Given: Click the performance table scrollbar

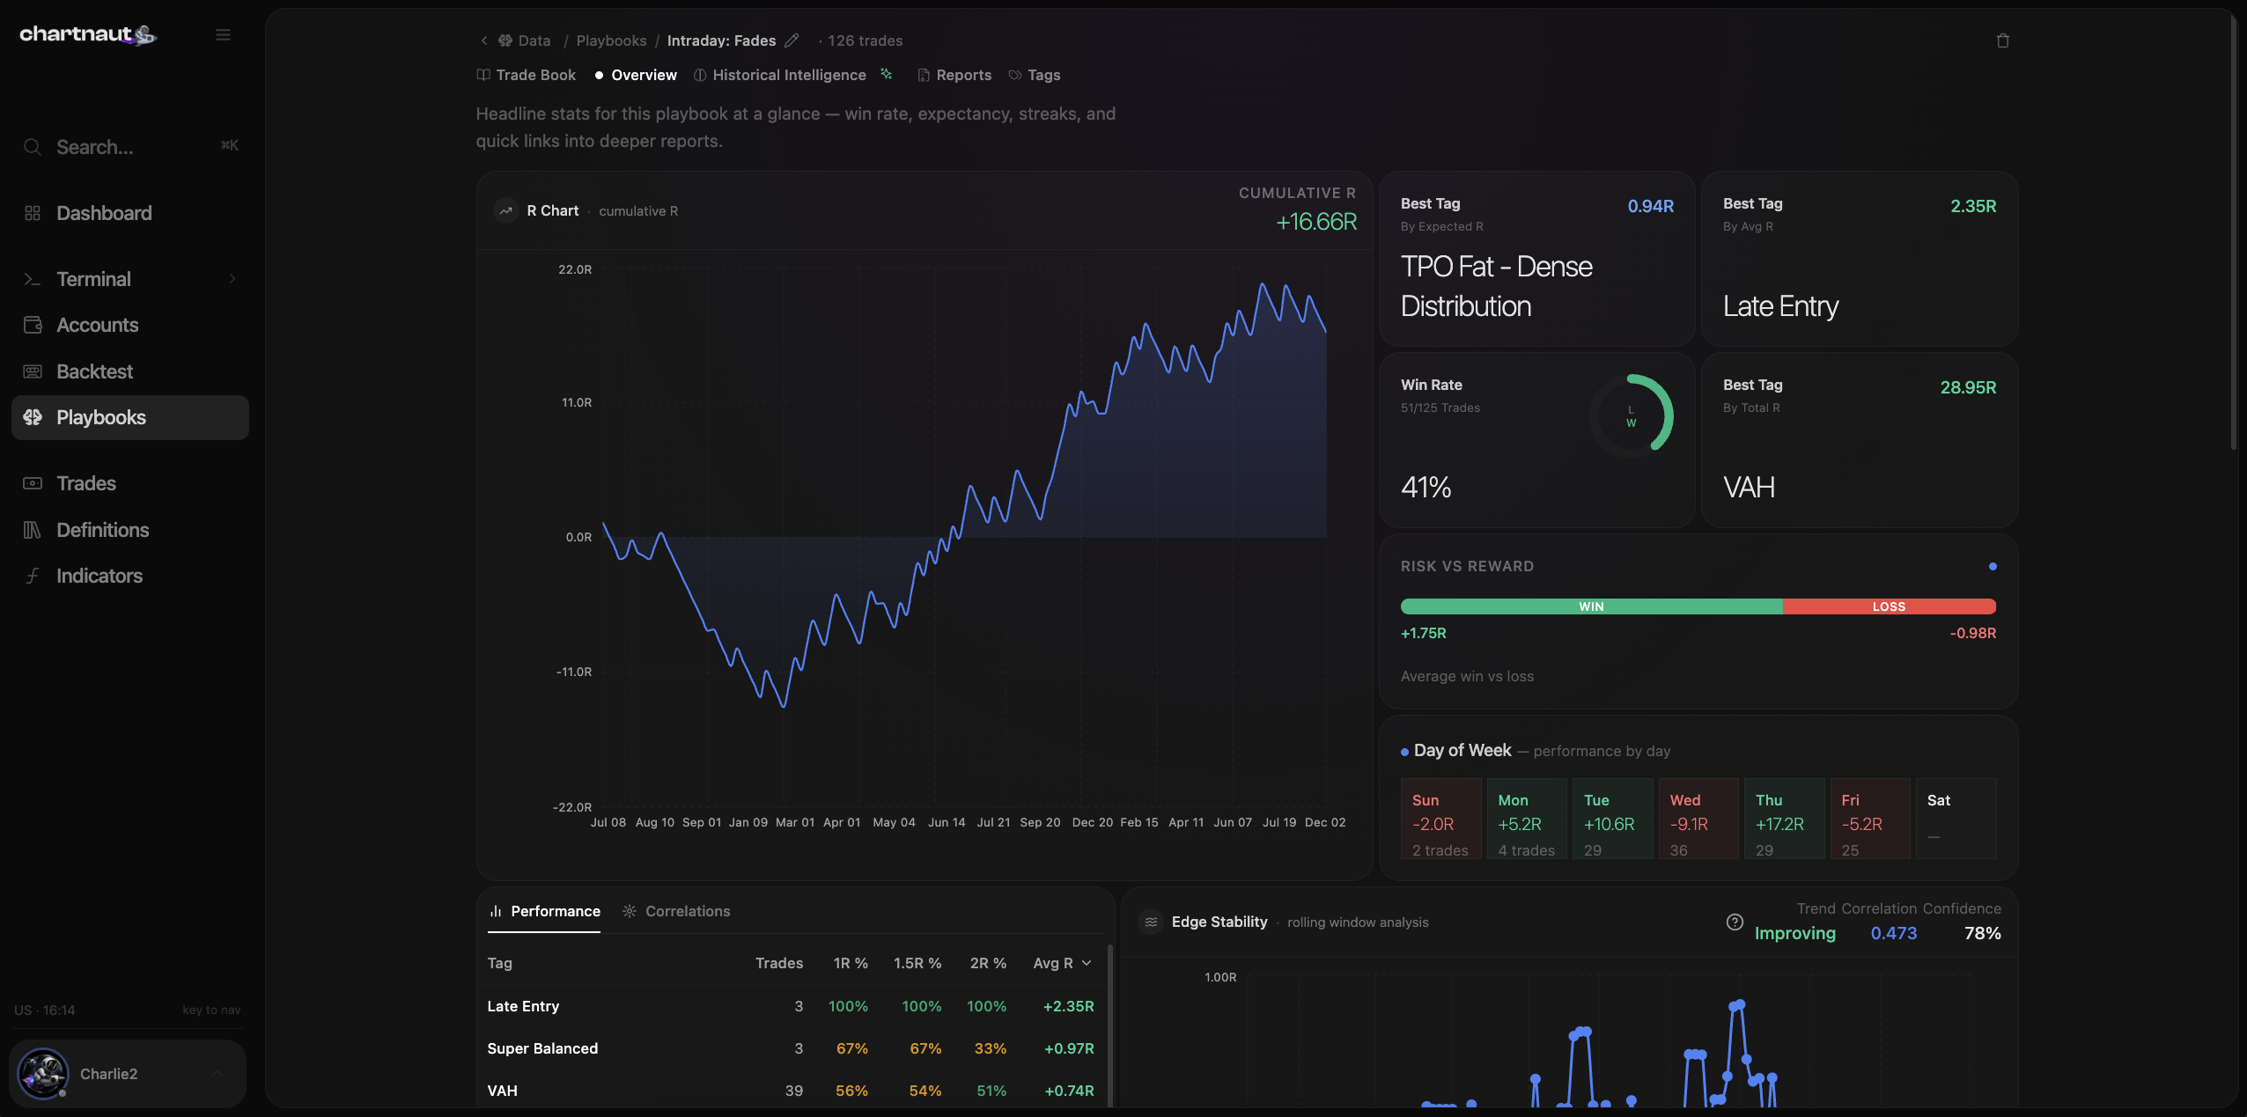Looking at the screenshot, I should click(1109, 1024).
